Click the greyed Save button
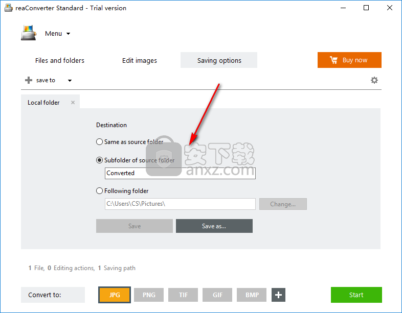The height and width of the screenshot is (313, 402). click(135, 226)
